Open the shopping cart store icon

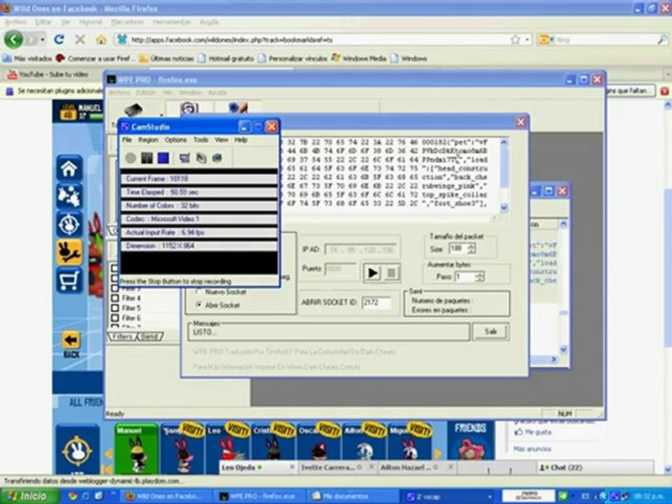[69, 280]
